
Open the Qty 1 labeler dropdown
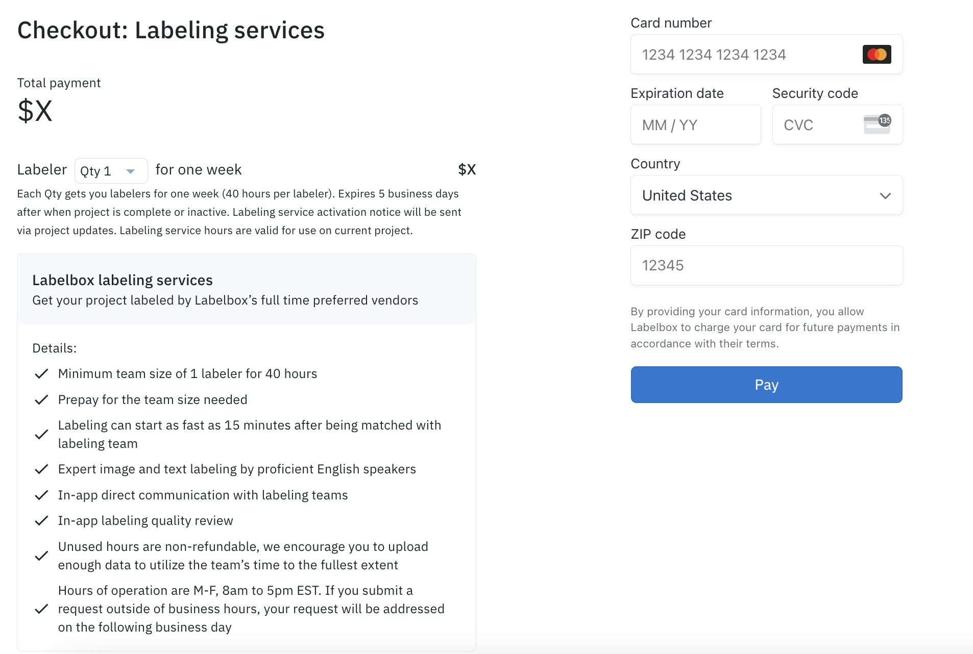click(x=111, y=171)
